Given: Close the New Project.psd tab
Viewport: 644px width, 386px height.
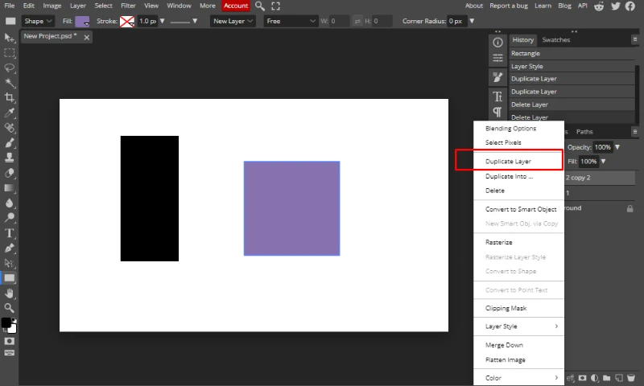Looking at the screenshot, I should pos(87,37).
